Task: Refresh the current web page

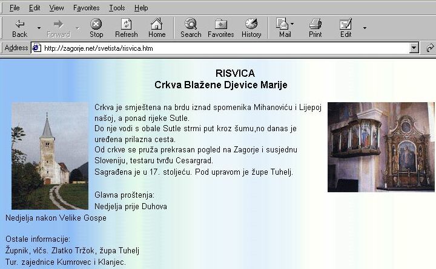Action: click(x=127, y=28)
